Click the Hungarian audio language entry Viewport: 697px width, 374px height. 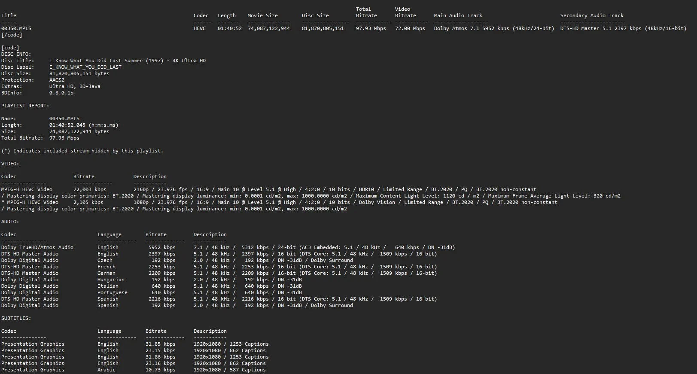(x=111, y=280)
